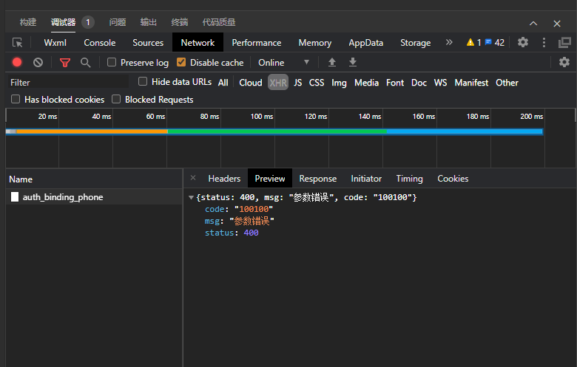Open the Timing tab
Screen dimensions: 577x367
pos(409,179)
